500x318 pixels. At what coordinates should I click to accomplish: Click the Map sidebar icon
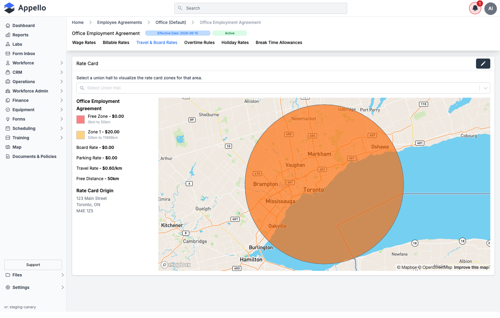tap(8, 147)
